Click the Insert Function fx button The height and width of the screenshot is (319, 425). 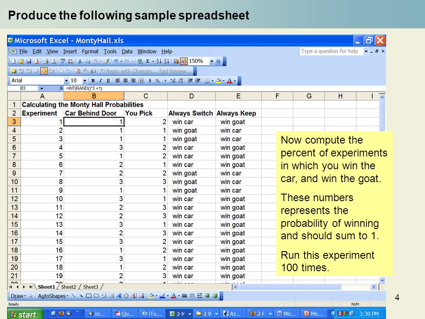(x=61, y=88)
